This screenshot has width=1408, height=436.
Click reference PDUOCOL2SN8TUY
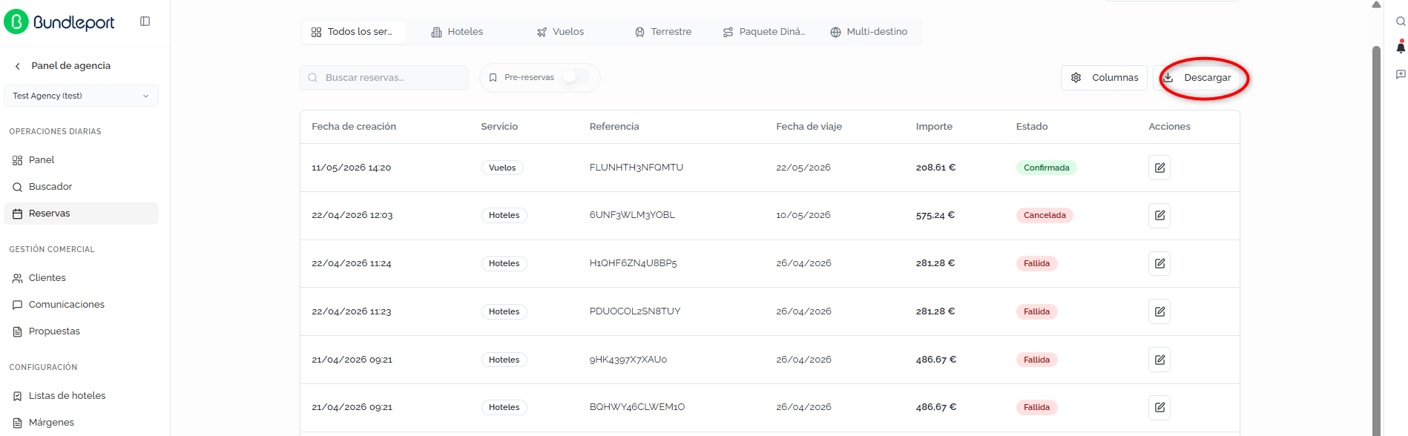click(x=635, y=311)
